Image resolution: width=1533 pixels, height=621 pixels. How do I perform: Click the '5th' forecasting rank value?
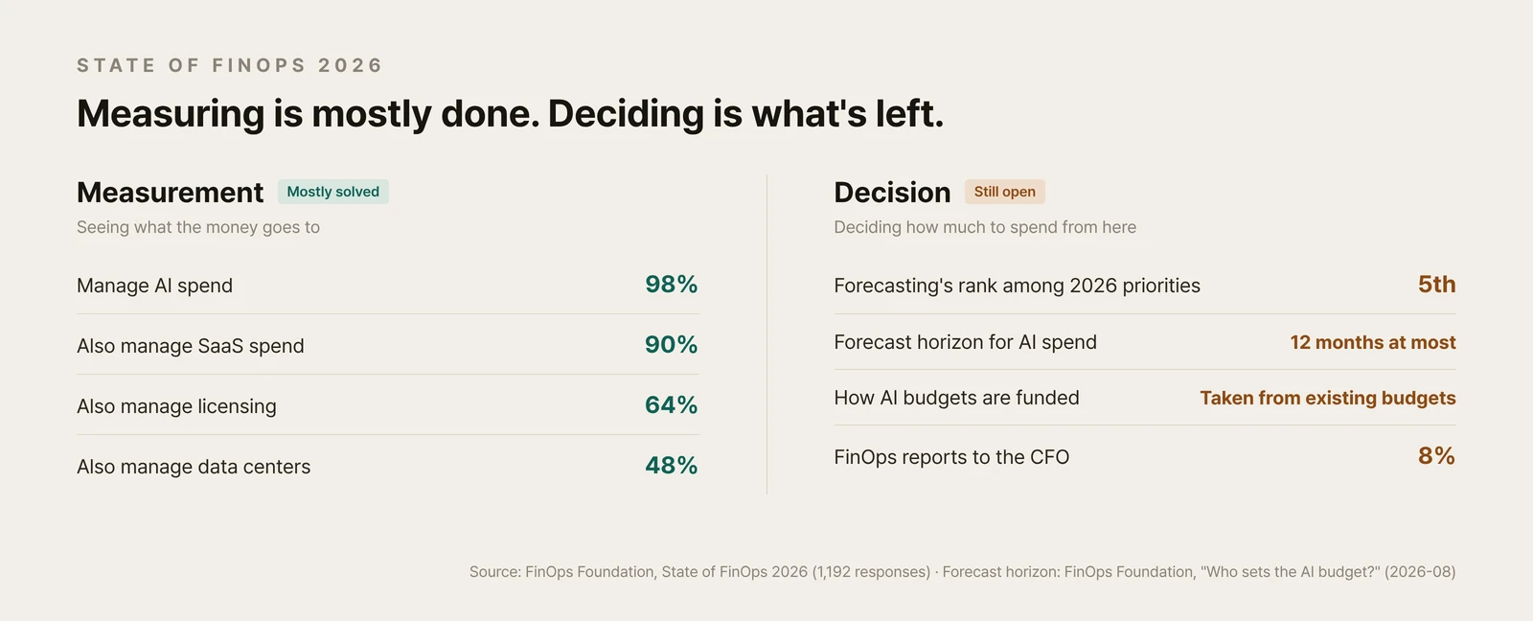1436,285
